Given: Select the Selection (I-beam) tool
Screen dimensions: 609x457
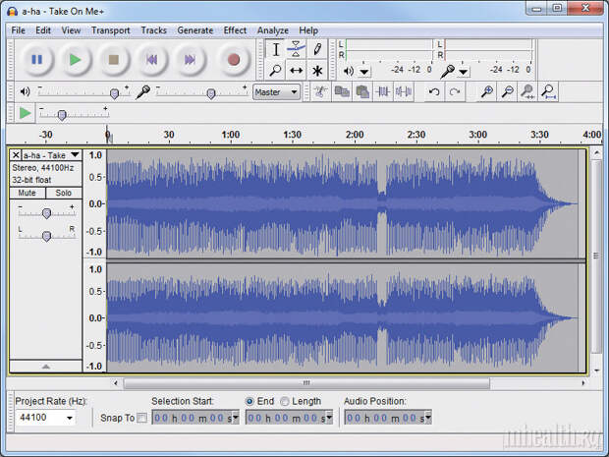Looking at the screenshot, I should [275, 49].
